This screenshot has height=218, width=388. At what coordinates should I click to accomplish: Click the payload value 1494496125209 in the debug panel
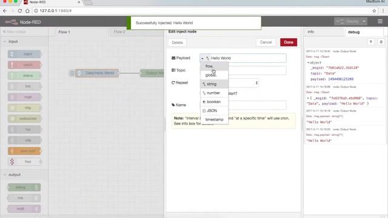click(341, 79)
